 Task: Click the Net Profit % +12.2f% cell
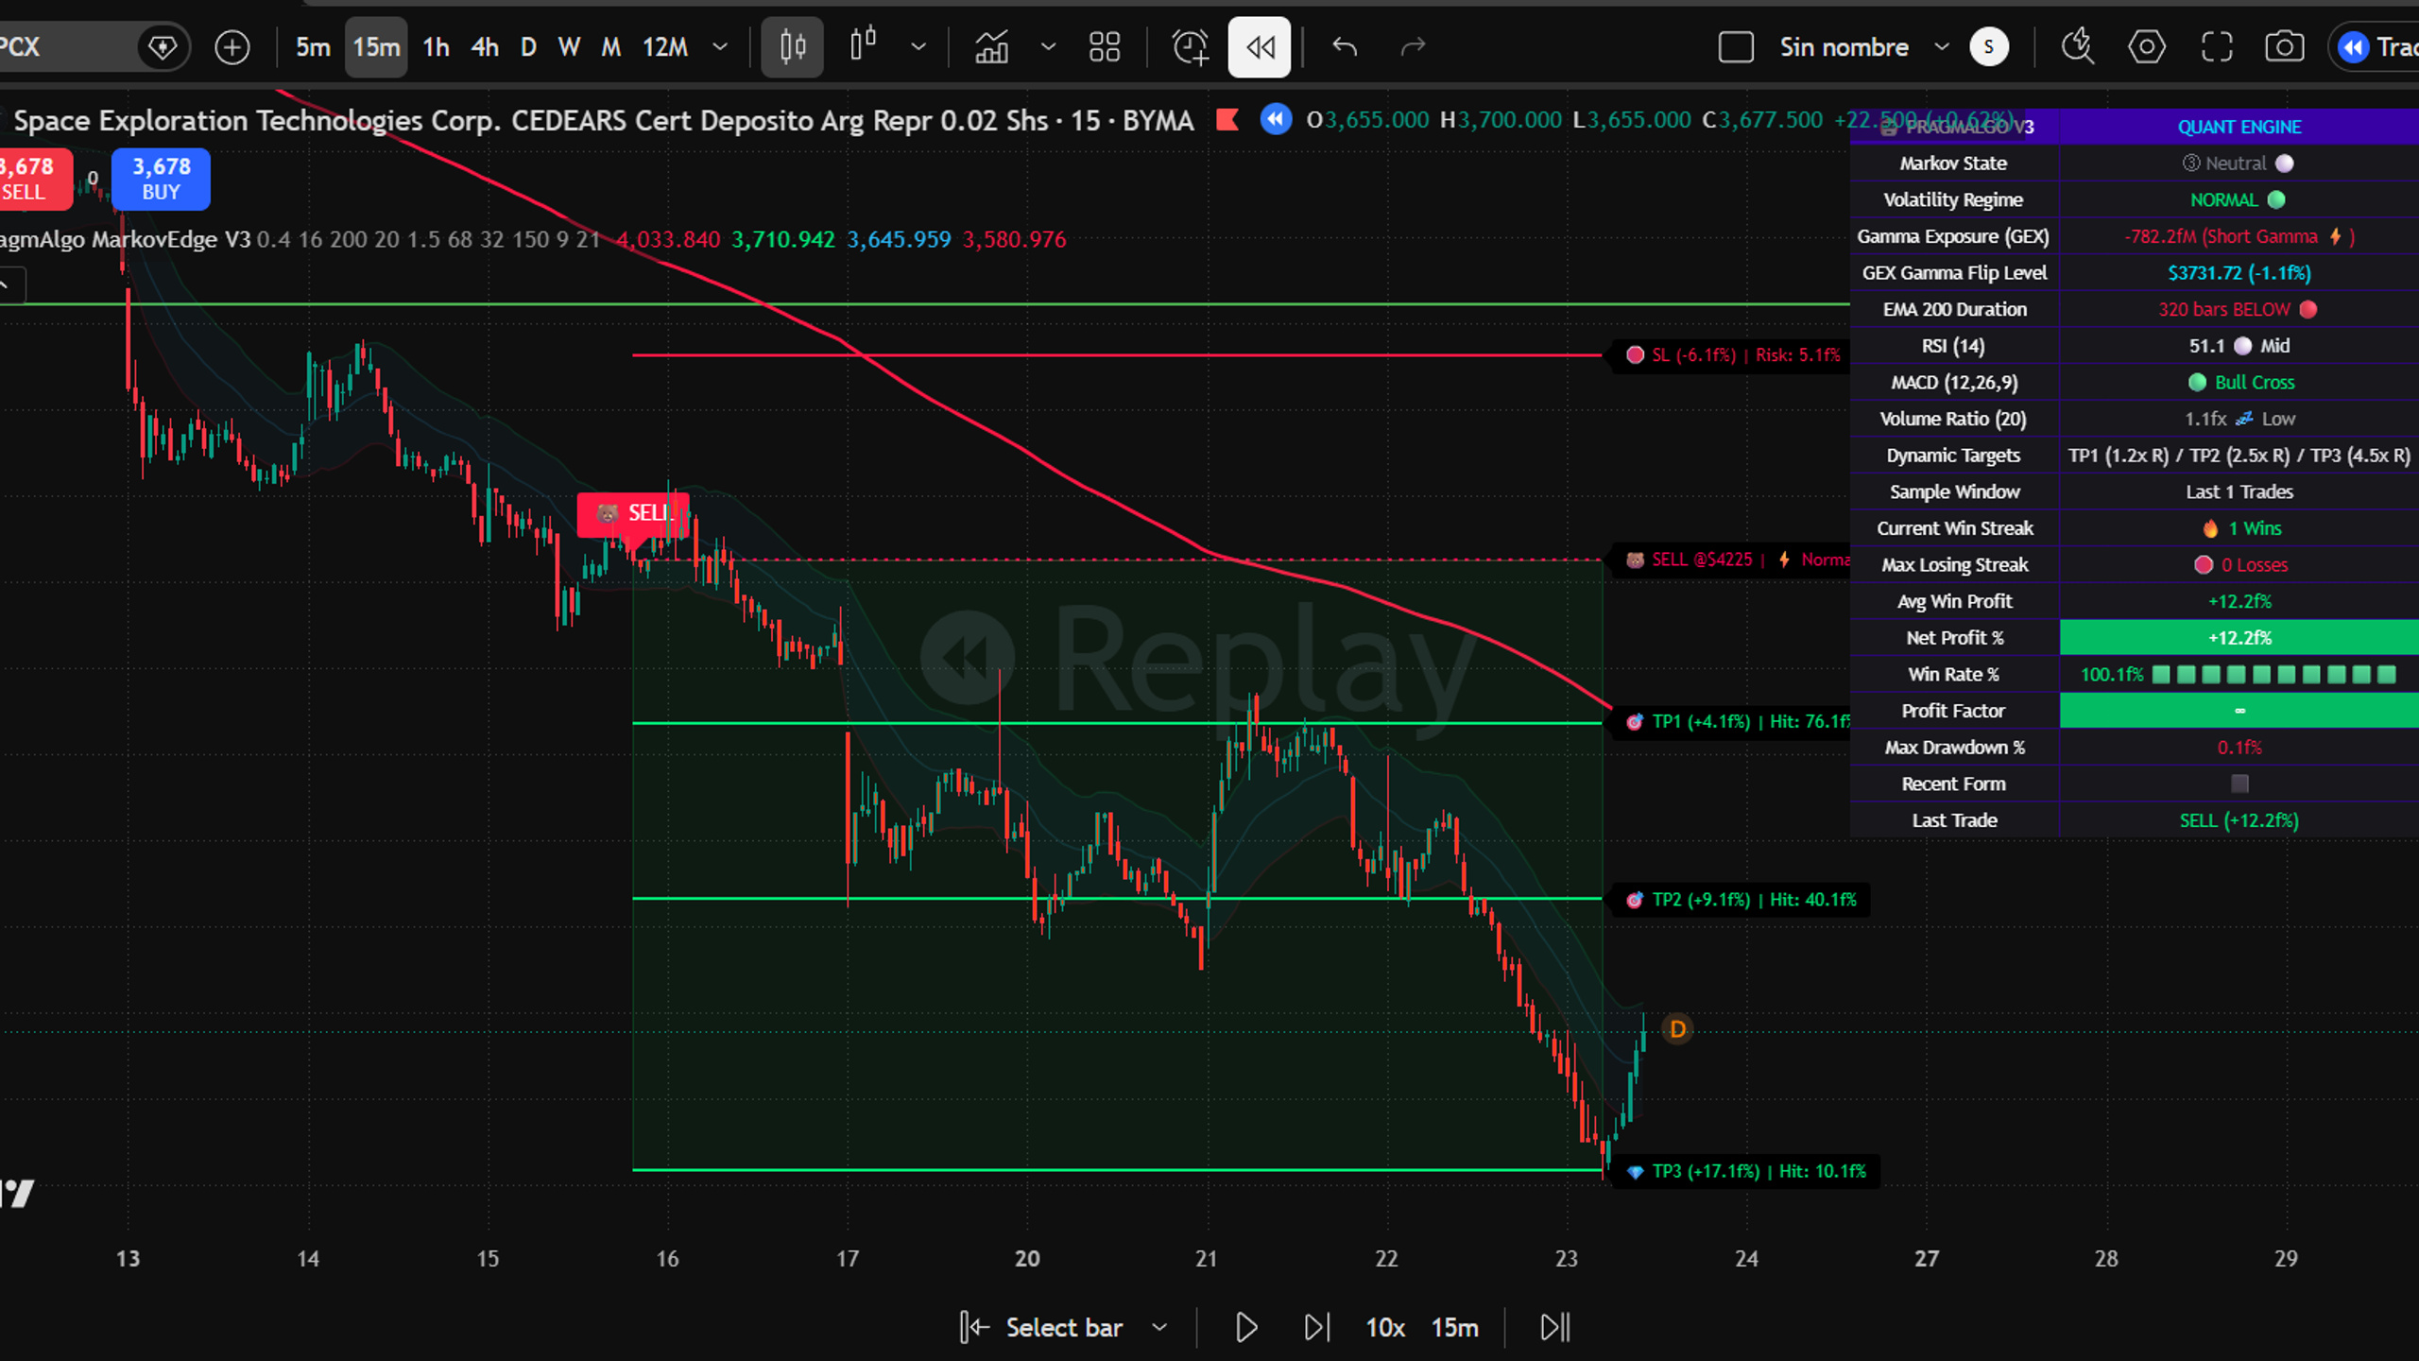point(2239,638)
